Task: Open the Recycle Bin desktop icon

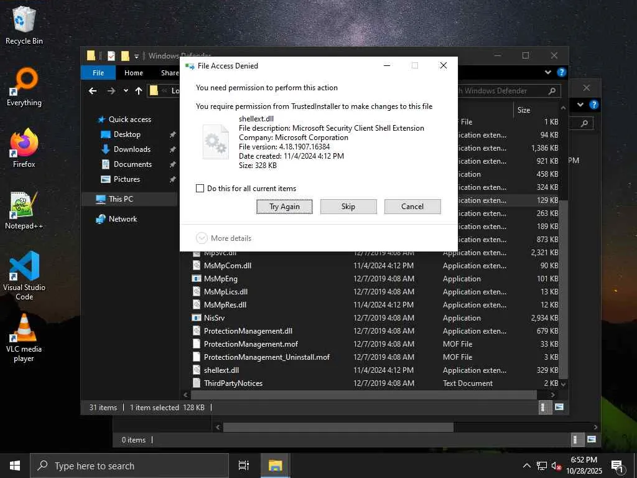Action: coord(24,25)
